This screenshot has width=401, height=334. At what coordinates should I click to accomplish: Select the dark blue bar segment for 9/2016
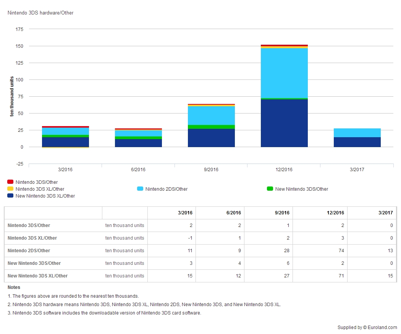[211, 138]
